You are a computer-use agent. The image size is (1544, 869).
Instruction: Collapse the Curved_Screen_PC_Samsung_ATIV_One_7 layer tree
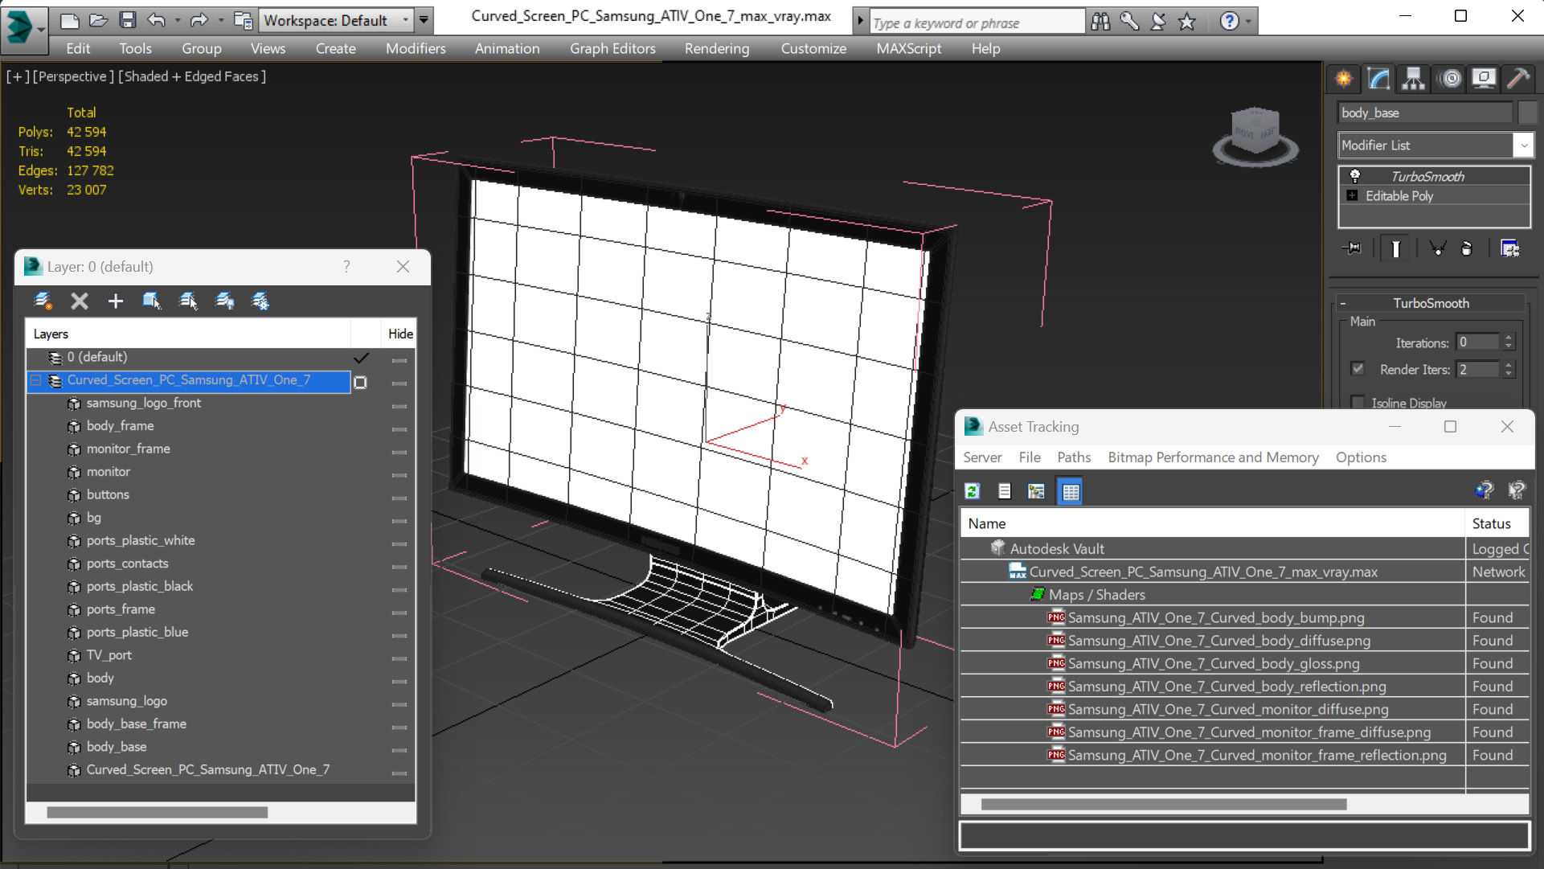[35, 380]
